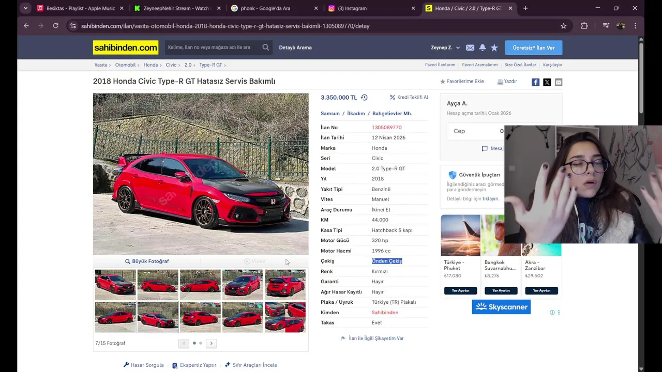Go to previous photo thumbnail page

(x=183, y=343)
